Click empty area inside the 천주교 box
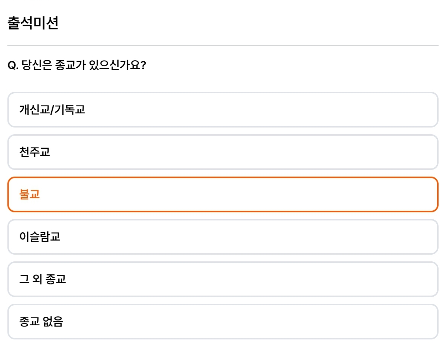The width and height of the screenshot is (446, 358). (x=260, y=152)
